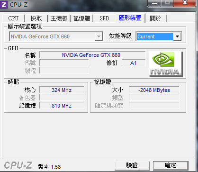Open the SPD tab

click(x=104, y=18)
